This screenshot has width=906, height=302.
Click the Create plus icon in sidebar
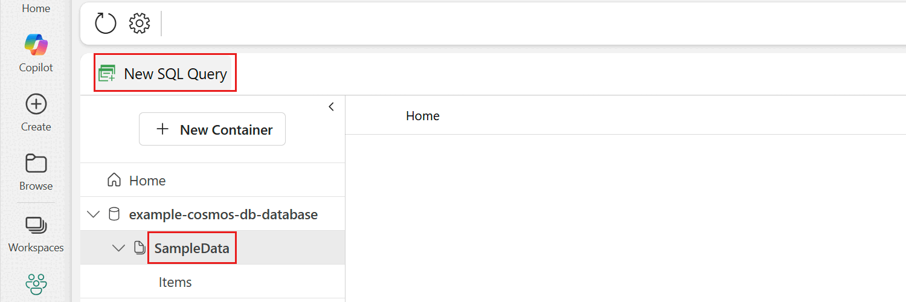pyautogui.click(x=36, y=104)
